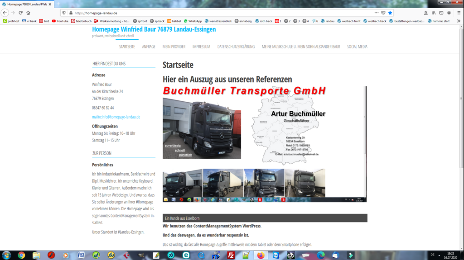
Task: Open the Werkanmeldung bookmark
Action: 111,21
